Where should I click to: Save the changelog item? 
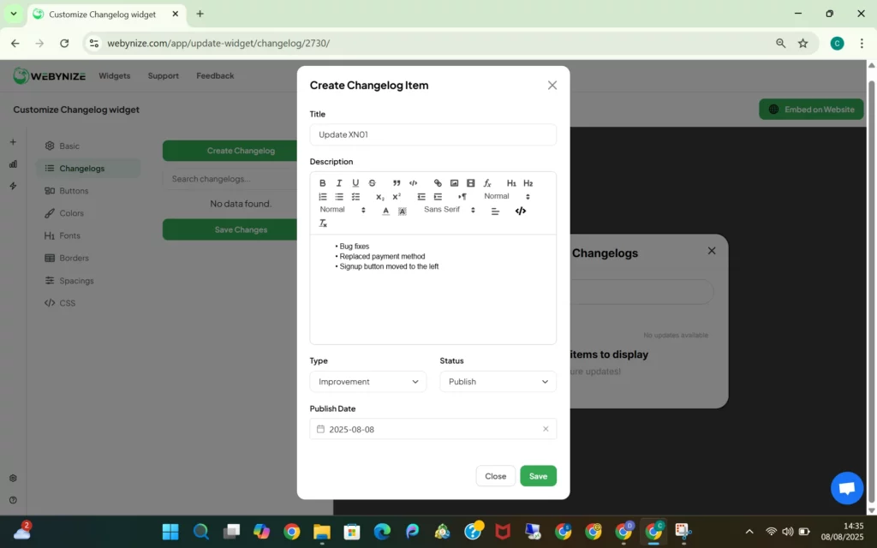click(x=538, y=475)
